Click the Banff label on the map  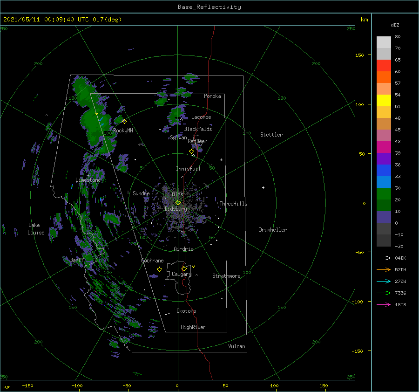[x=77, y=260]
